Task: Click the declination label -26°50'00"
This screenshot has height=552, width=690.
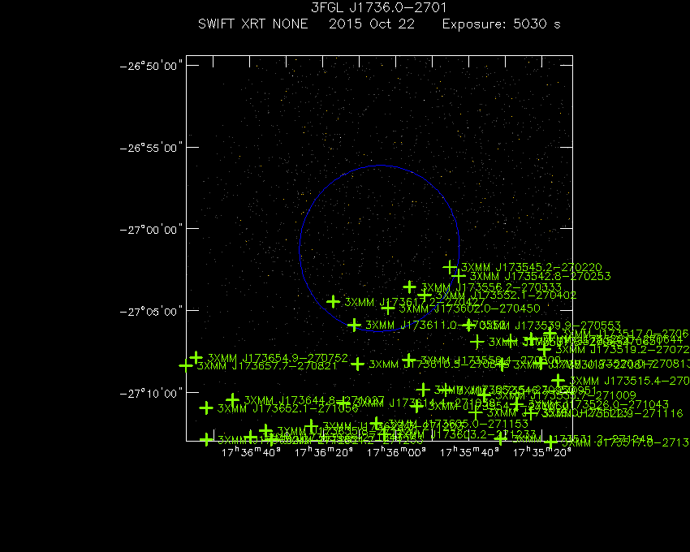Action: tap(151, 66)
